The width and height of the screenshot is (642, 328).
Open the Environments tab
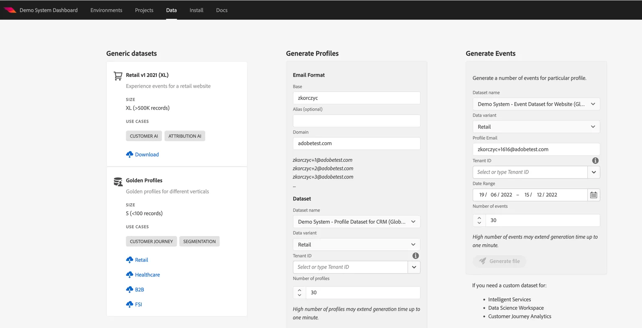point(106,10)
